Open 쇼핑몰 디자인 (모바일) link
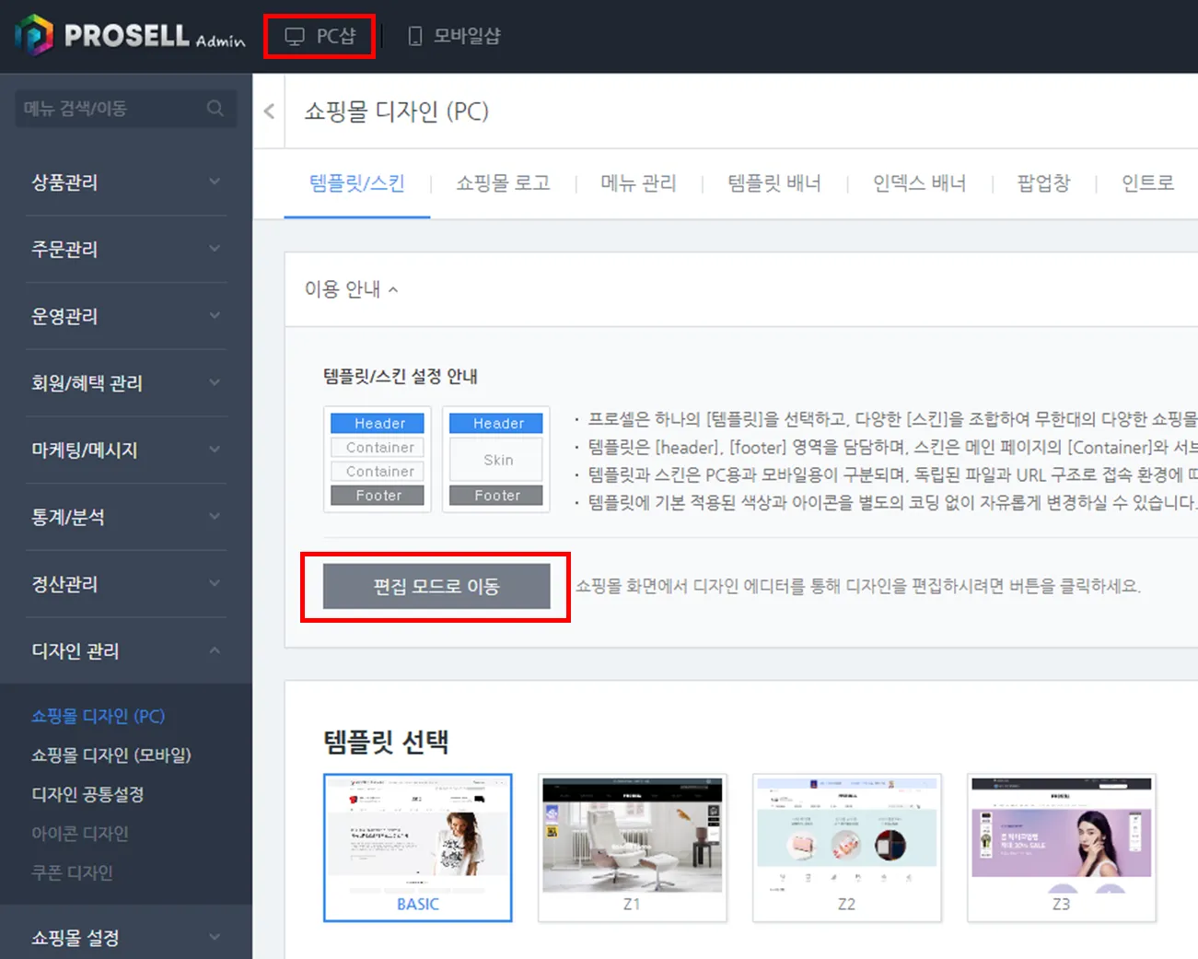 pos(111,755)
